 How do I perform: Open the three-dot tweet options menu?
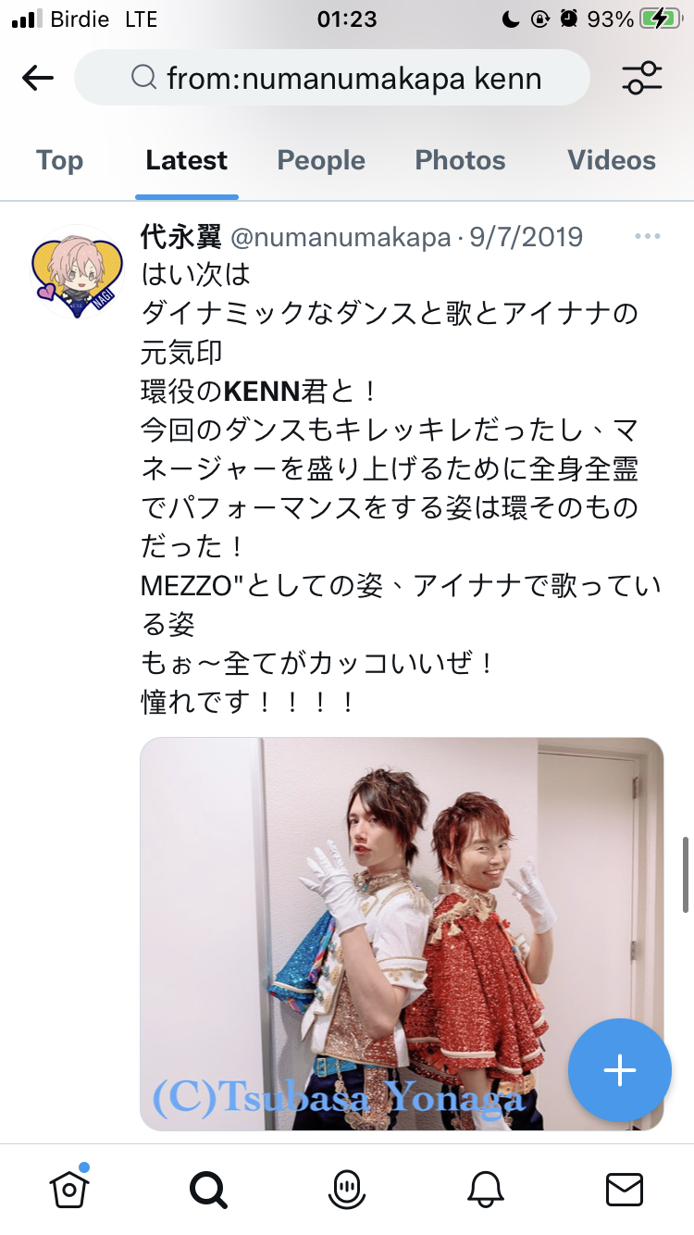pyautogui.click(x=648, y=237)
